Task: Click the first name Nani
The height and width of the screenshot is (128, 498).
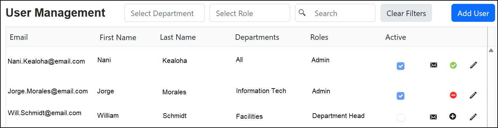Action: tap(104, 60)
